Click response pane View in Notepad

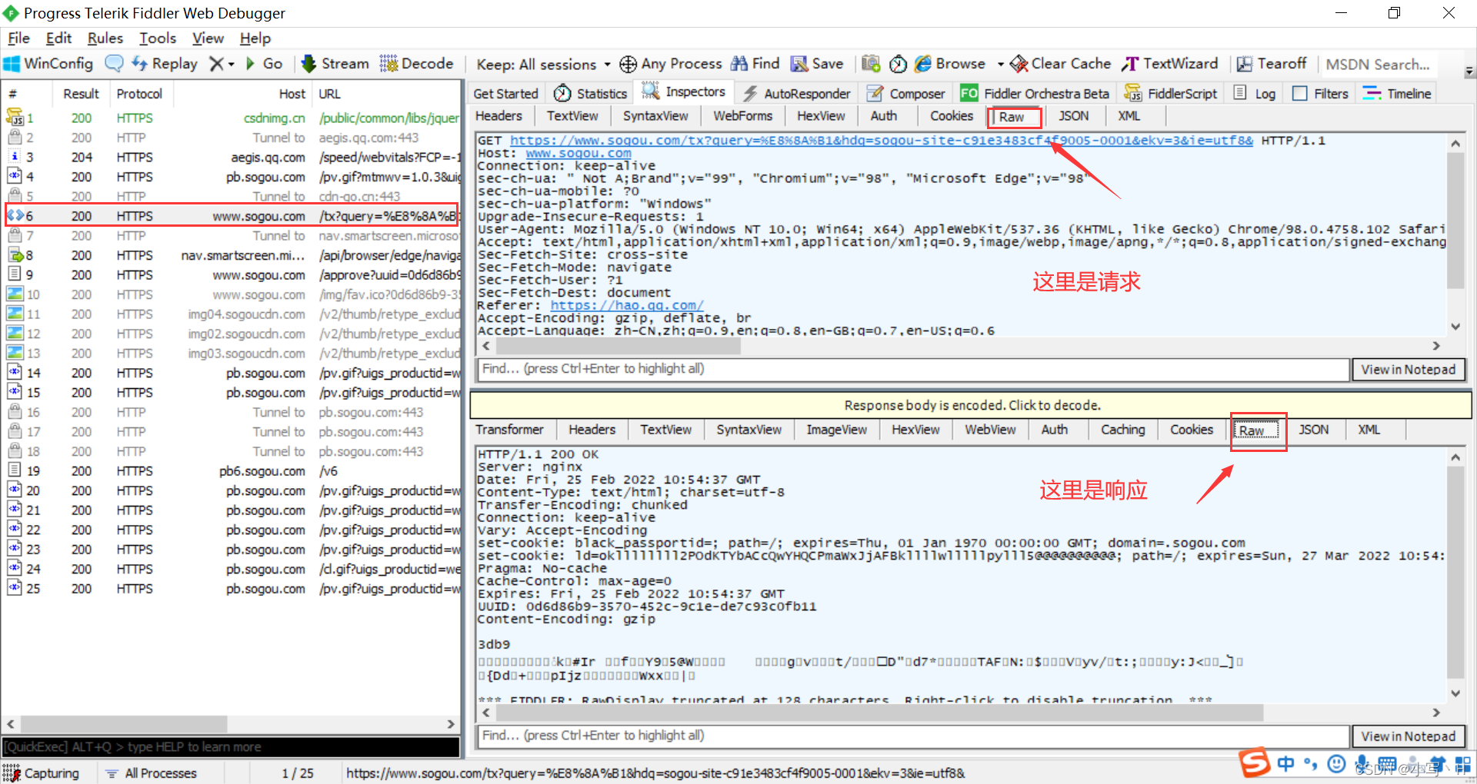click(x=1408, y=736)
